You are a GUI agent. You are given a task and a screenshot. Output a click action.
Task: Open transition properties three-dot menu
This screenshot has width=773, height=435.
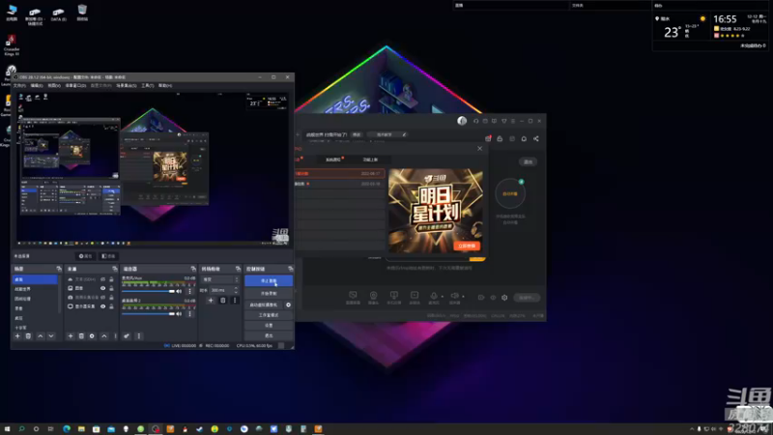[x=235, y=300]
